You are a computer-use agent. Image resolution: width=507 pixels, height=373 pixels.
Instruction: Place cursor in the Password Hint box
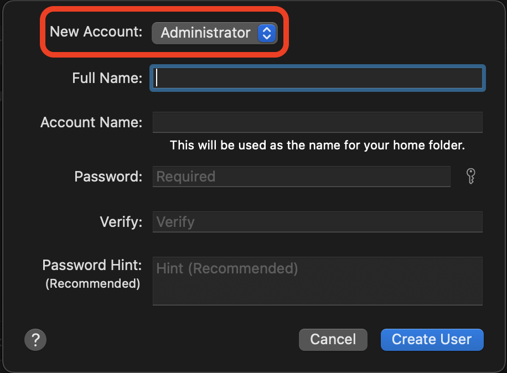[x=317, y=281]
